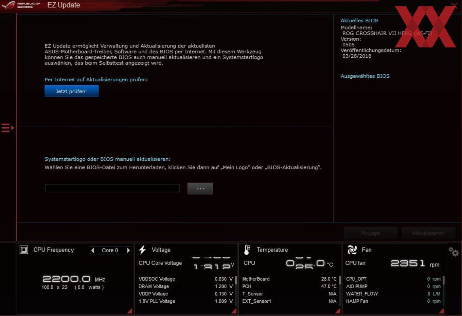Click the Aktualisieren button

click(428, 233)
